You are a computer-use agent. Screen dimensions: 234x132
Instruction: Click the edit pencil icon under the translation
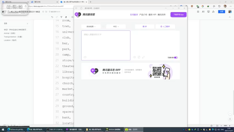[143, 57]
